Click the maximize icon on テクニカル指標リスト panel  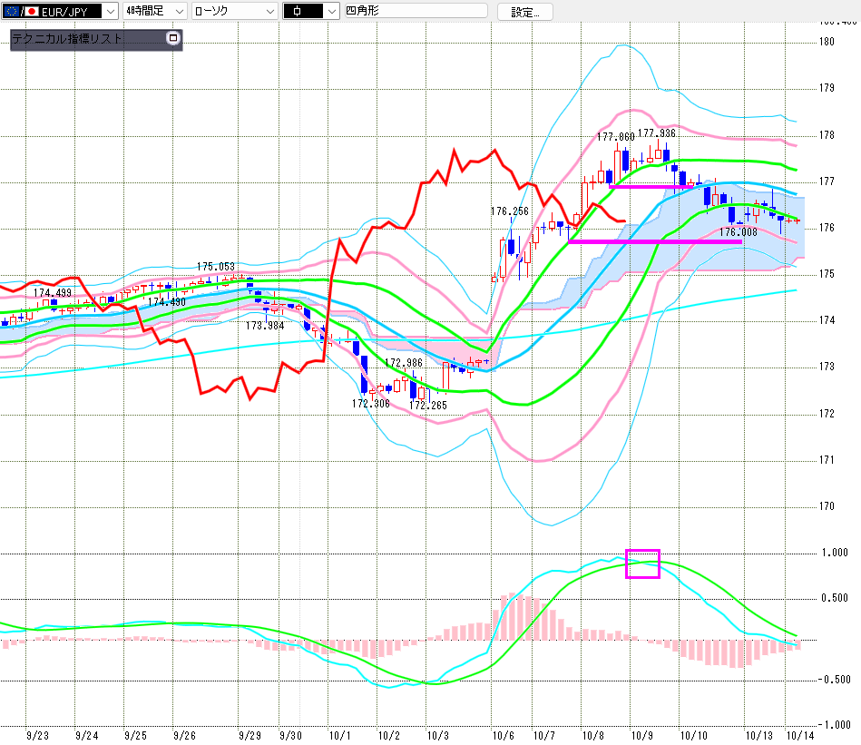[173, 39]
